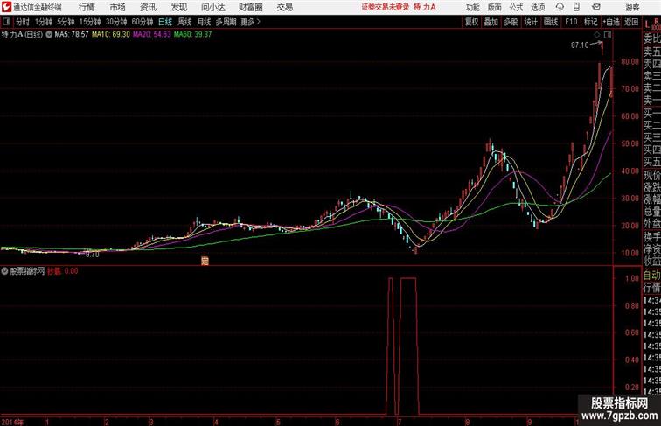Open the 选项 menu
661x426 pixels.
[x=538, y=7]
